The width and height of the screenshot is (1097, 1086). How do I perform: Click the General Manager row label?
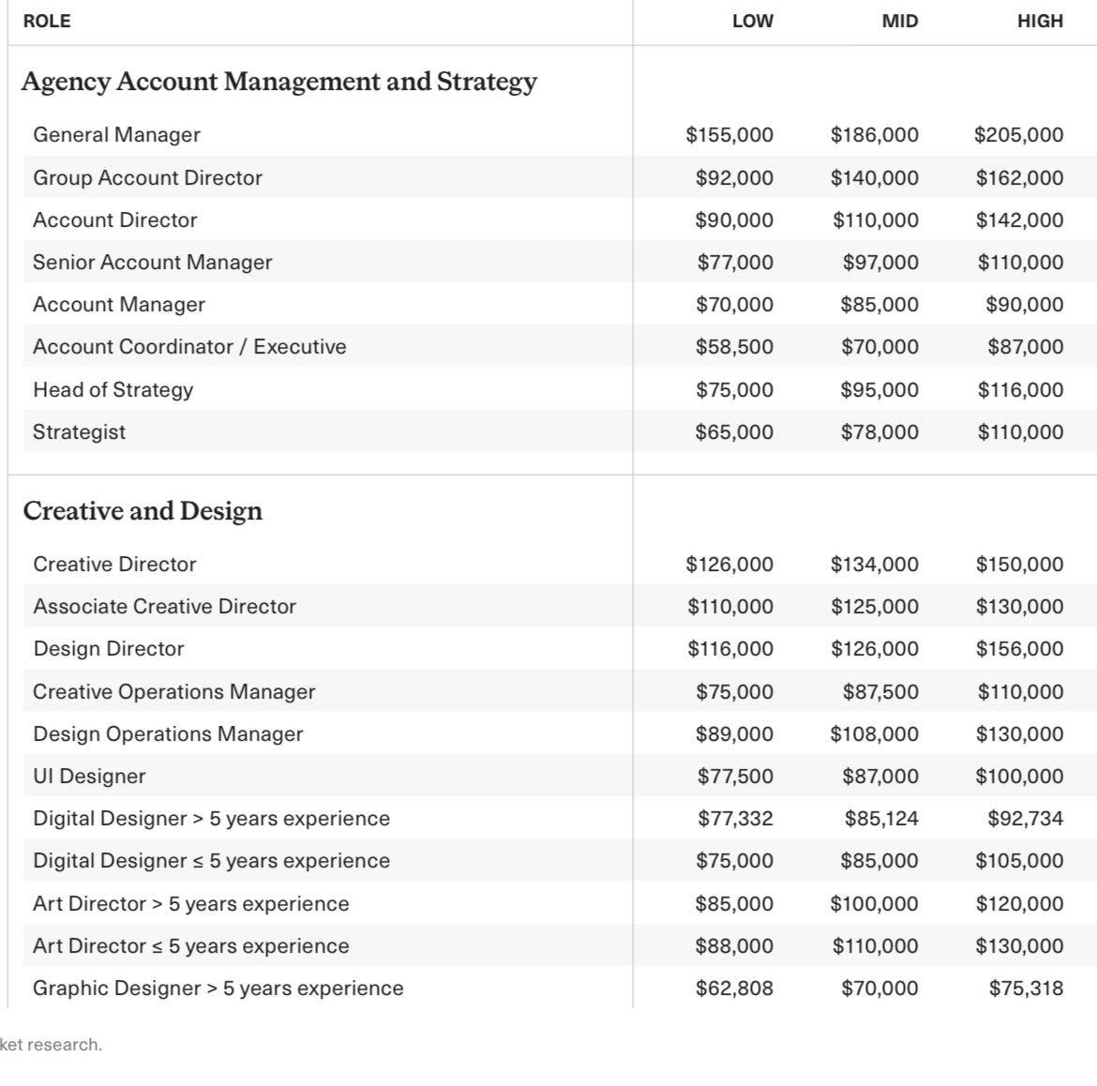pyautogui.click(x=117, y=134)
